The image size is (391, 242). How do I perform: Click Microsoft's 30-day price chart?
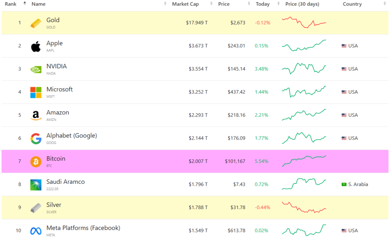tap(304, 92)
